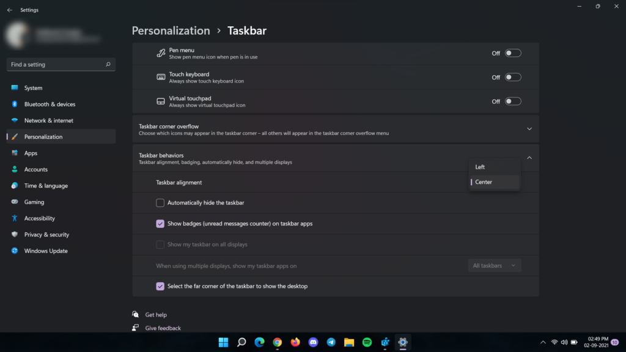This screenshot has height=352, width=626.
Task: Click the Give feedback link
Action: click(x=163, y=328)
